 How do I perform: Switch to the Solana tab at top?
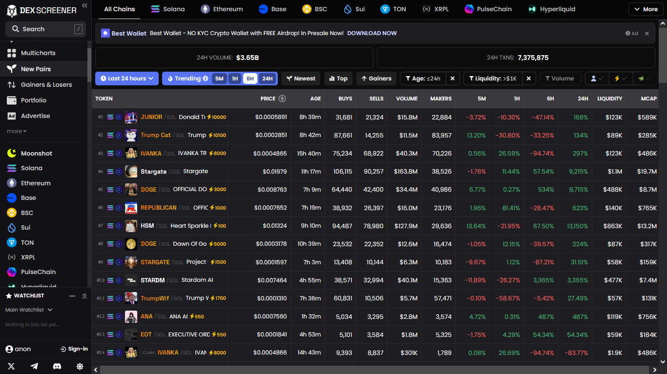[x=168, y=9]
